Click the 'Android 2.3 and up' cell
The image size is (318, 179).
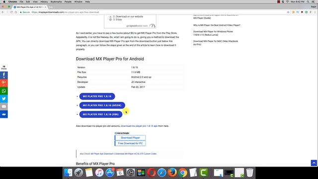coord(141,77)
